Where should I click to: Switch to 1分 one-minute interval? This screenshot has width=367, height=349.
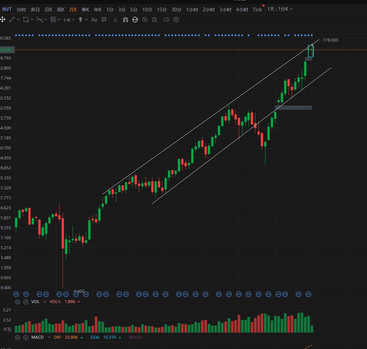pyautogui.click(x=110, y=10)
